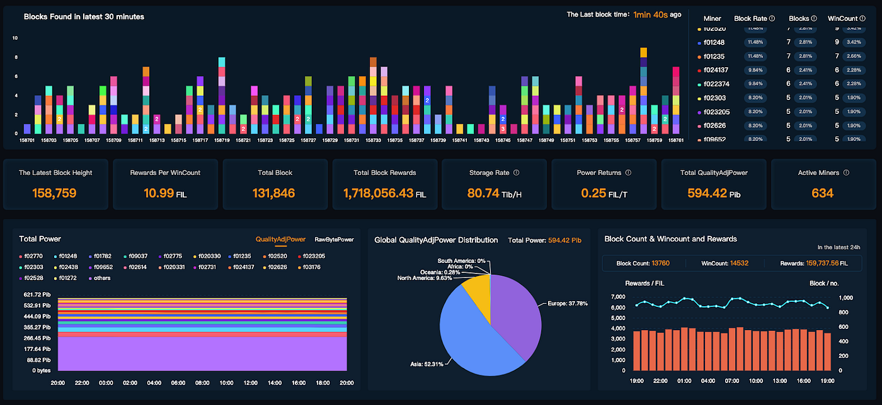The height and width of the screenshot is (405, 882).
Task: Click the stacked bar for block 158719
Action: [222, 96]
